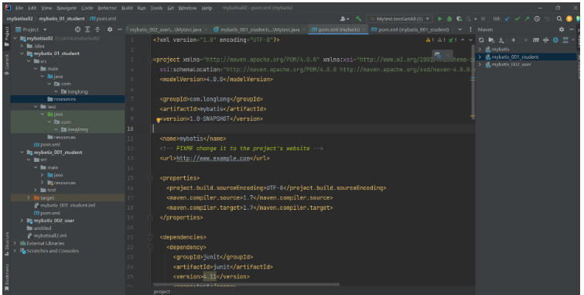Open run configuration dropdown Mytest.testGetAll
The image size is (584, 295).
pos(399,19)
